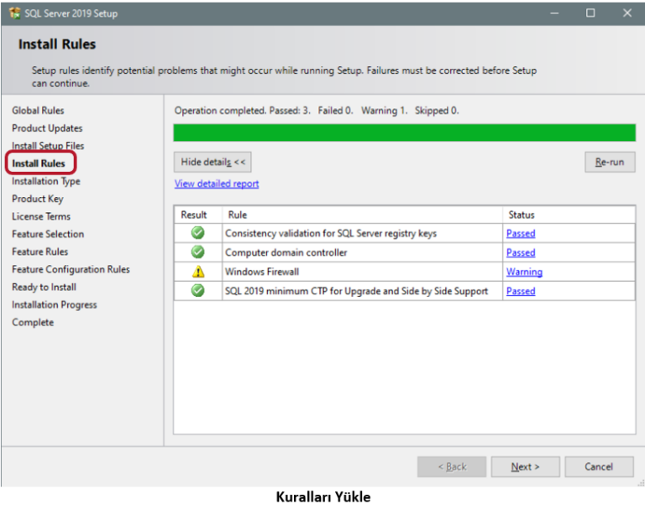645x509 pixels.
Task: Open Passed link for Computer domain controller
Action: pyautogui.click(x=520, y=252)
